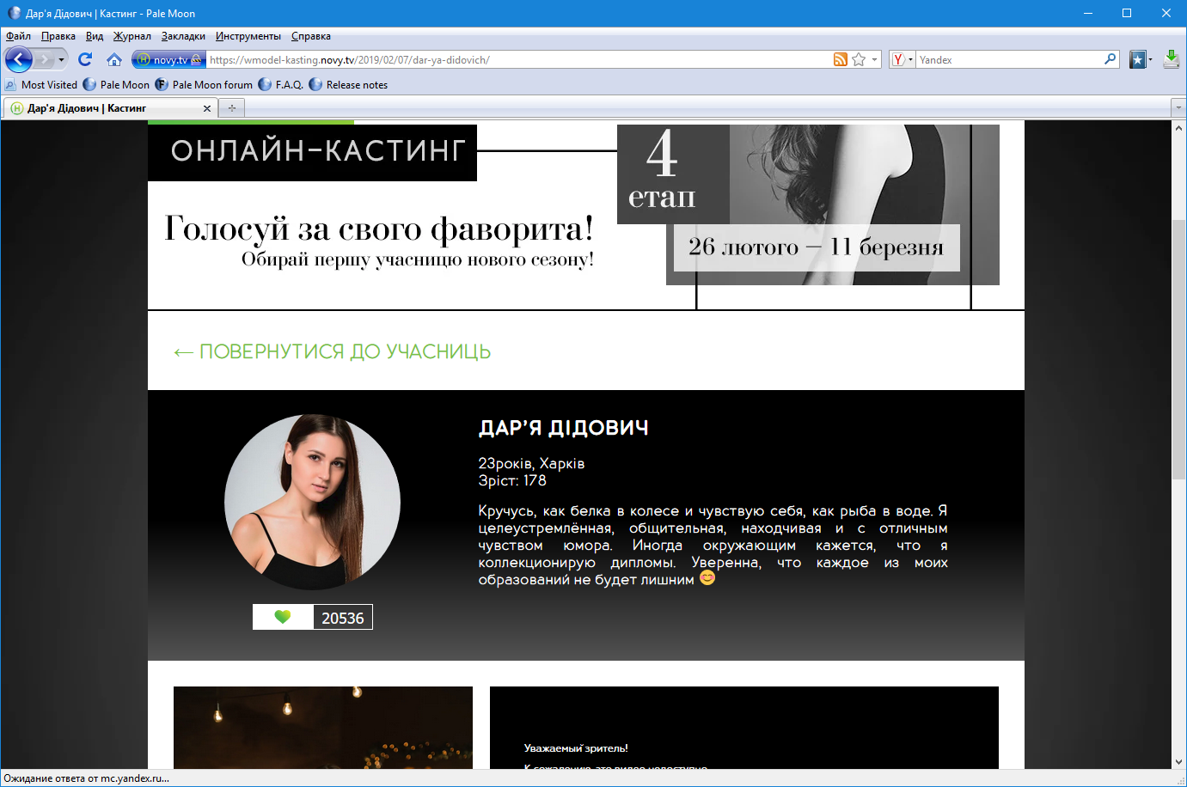Click the URL address field
Viewport: 1187px width, 787px height.
pos(518,59)
